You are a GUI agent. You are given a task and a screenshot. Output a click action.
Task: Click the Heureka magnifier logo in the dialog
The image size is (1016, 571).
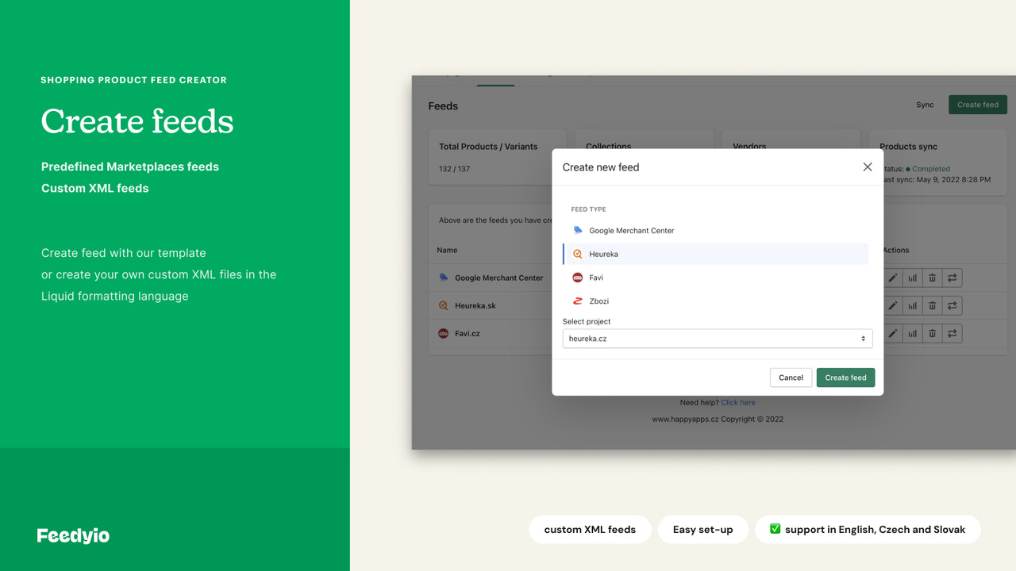(578, 254)
